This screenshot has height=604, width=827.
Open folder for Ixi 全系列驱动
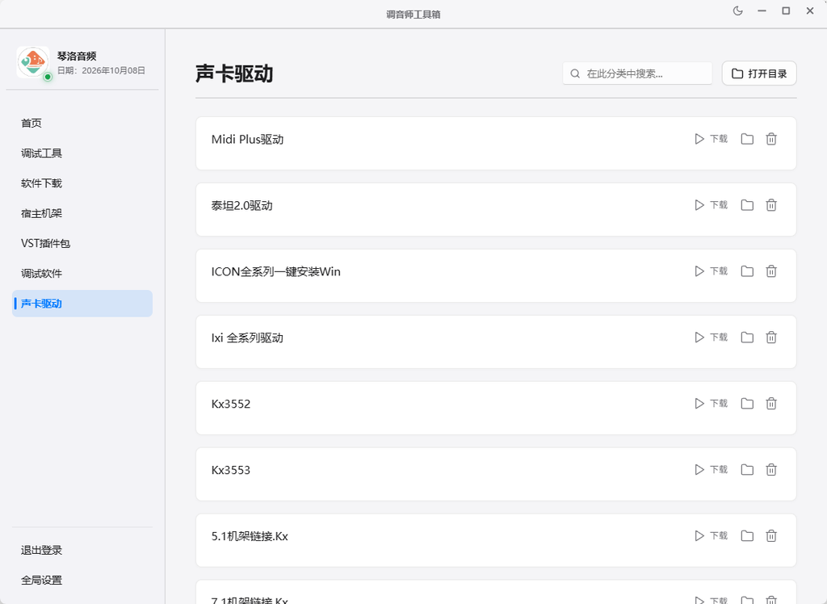click(x=747, y=337)
